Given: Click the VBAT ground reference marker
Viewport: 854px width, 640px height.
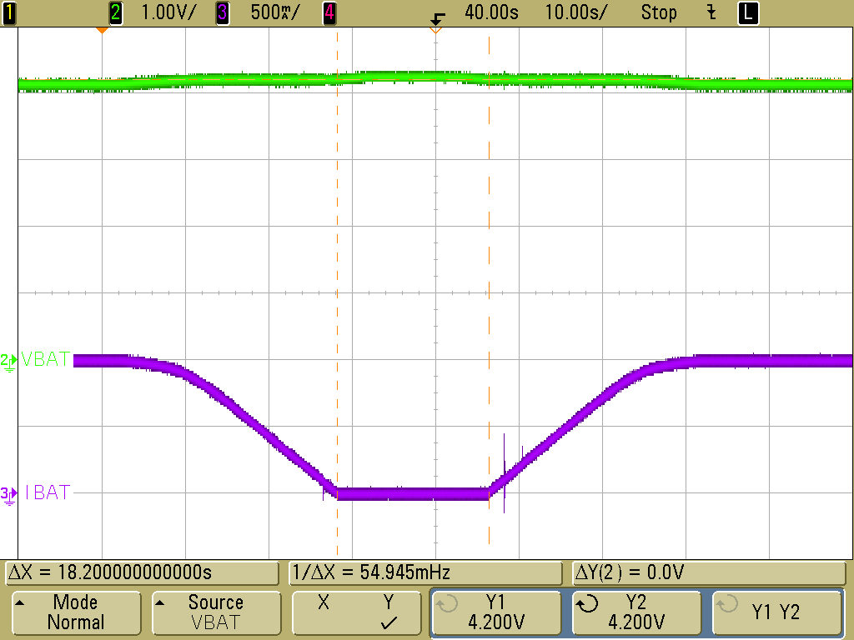Looking at the screenshot, I should point(8,362).
